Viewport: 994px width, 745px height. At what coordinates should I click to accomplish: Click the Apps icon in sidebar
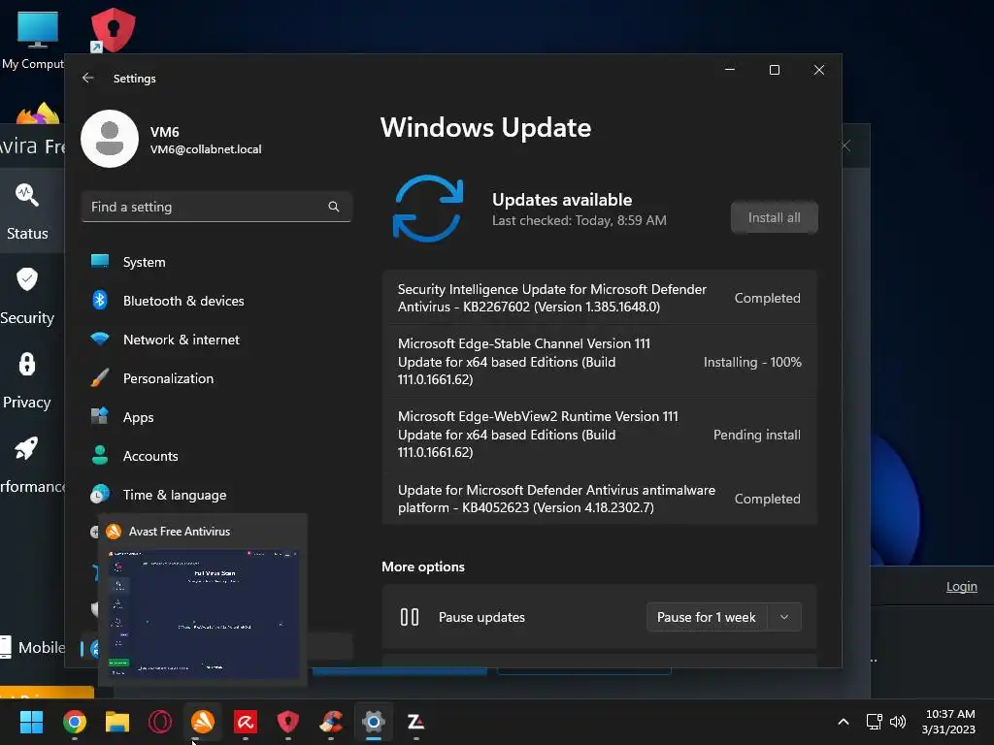(100, 415)
